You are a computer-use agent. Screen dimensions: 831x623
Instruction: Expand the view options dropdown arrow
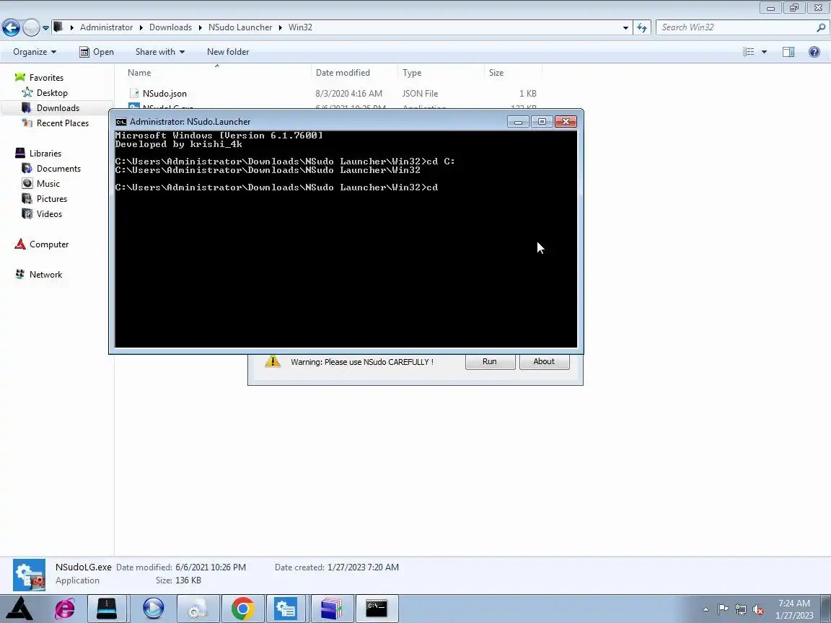pos(764,52)
